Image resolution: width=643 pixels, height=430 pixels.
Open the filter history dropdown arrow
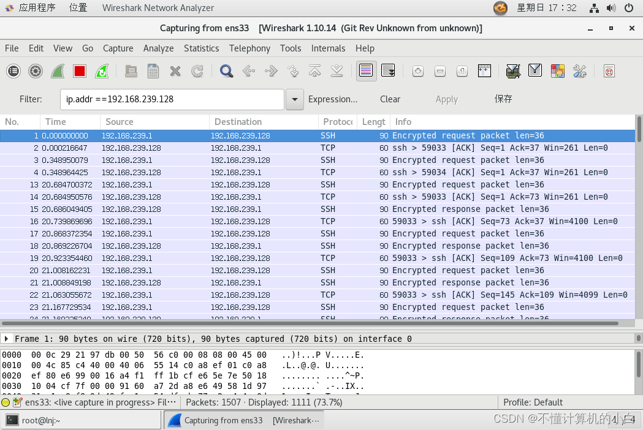294,99
